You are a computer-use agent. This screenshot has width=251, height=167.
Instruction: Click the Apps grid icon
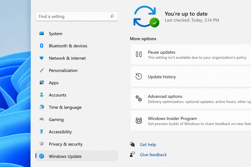point(41,83)
